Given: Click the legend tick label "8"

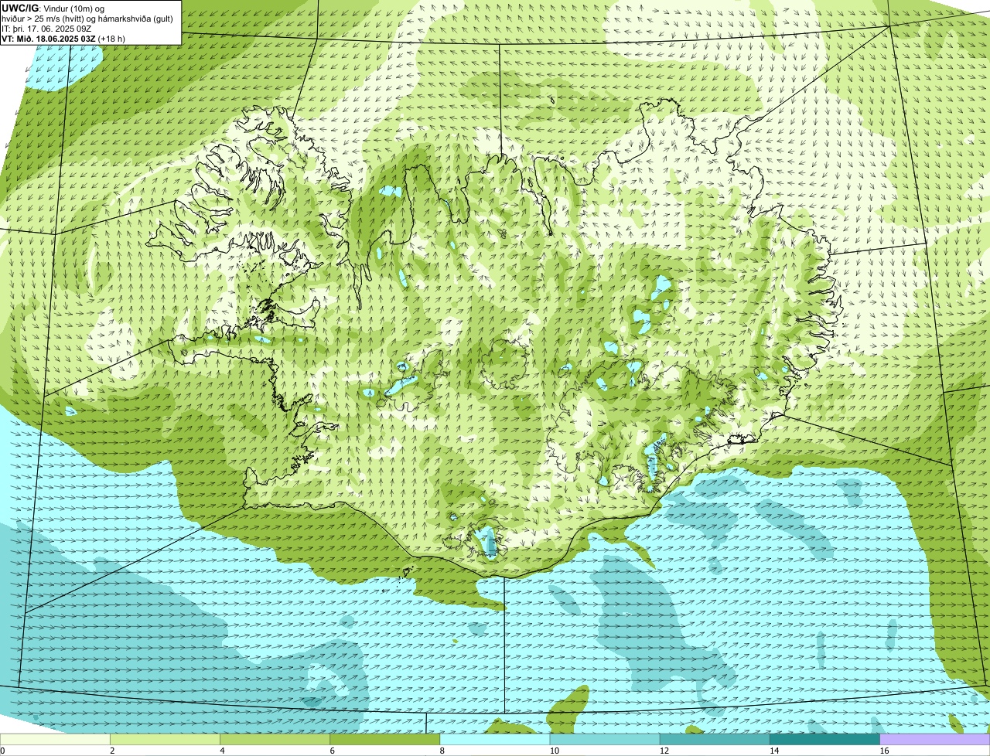Looking at the screenshot, I should coord(442,751).
